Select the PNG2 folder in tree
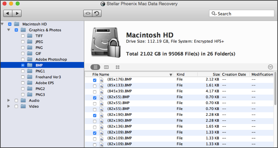The height and width of the screenshot is (148, 278). coord(40,89)
